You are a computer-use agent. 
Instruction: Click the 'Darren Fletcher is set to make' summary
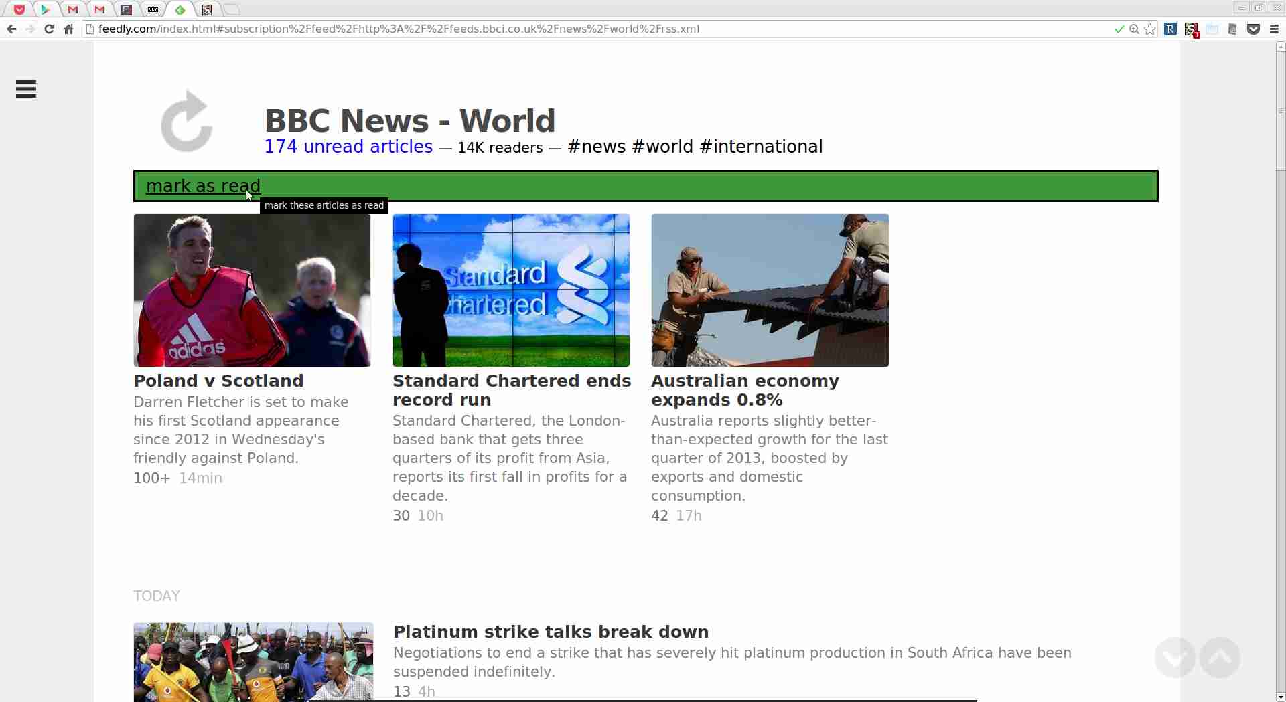(241, 430)
